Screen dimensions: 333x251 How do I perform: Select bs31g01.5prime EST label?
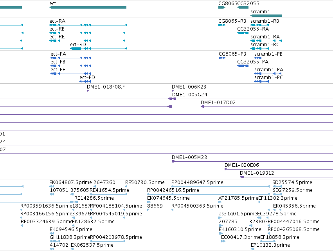[x=238, y=214]
